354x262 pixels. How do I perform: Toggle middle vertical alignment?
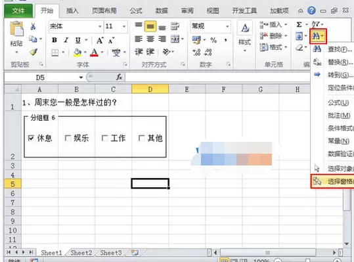click(x=150, y=26)
